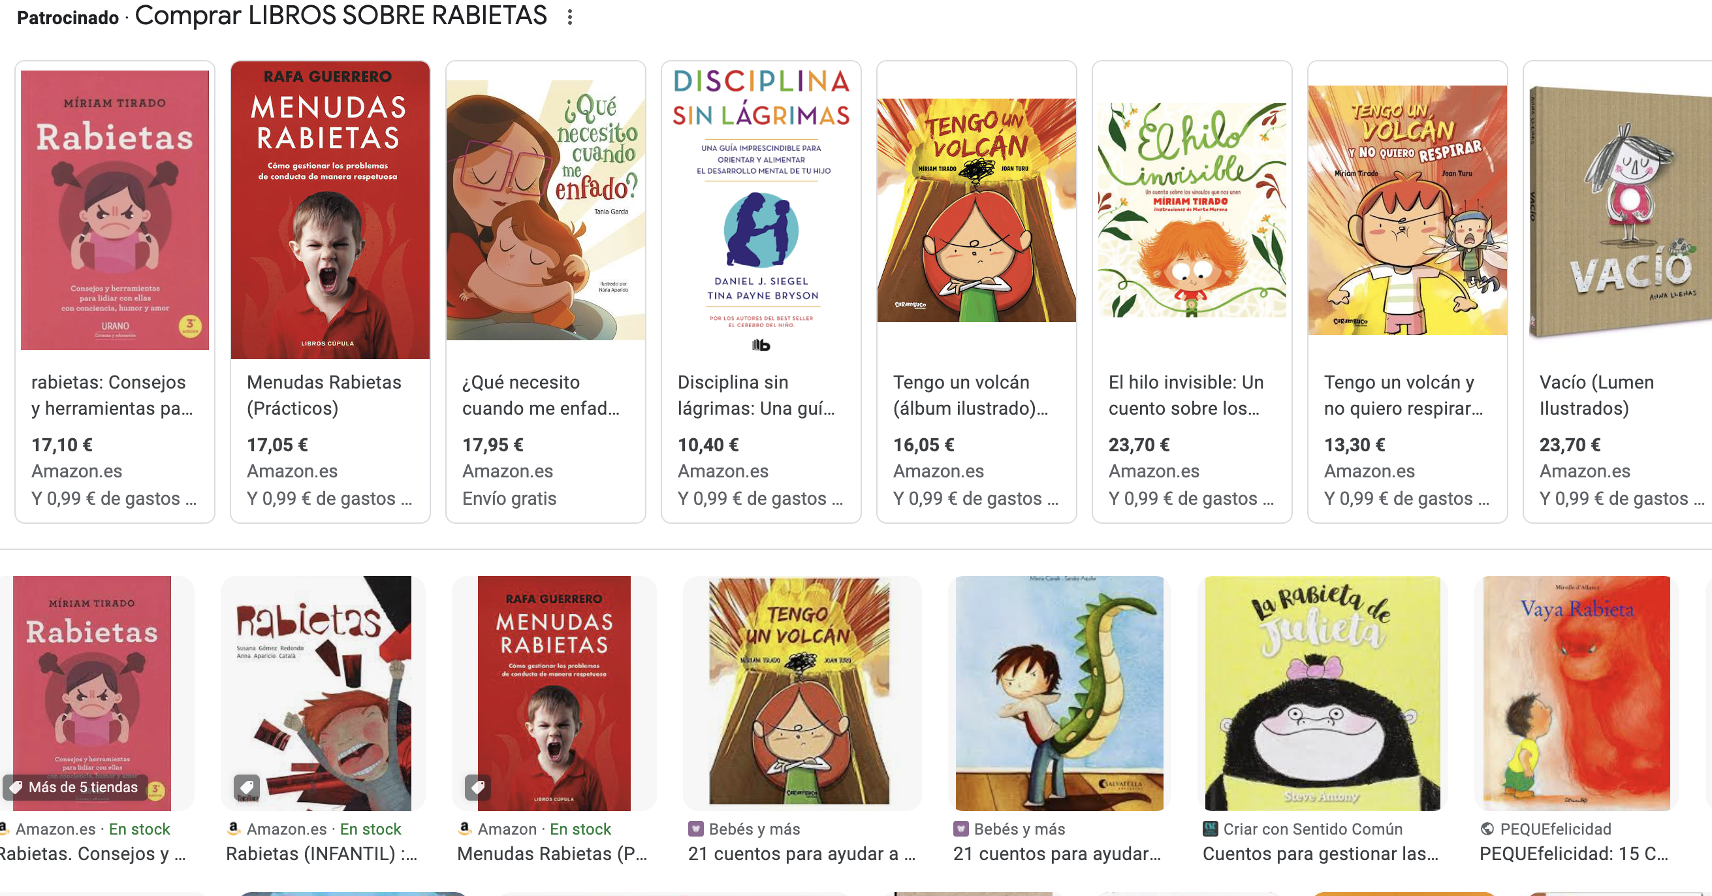
Task: Click Bebés y más favicon under Tengo un volcán
Action: tap(695, 829)
